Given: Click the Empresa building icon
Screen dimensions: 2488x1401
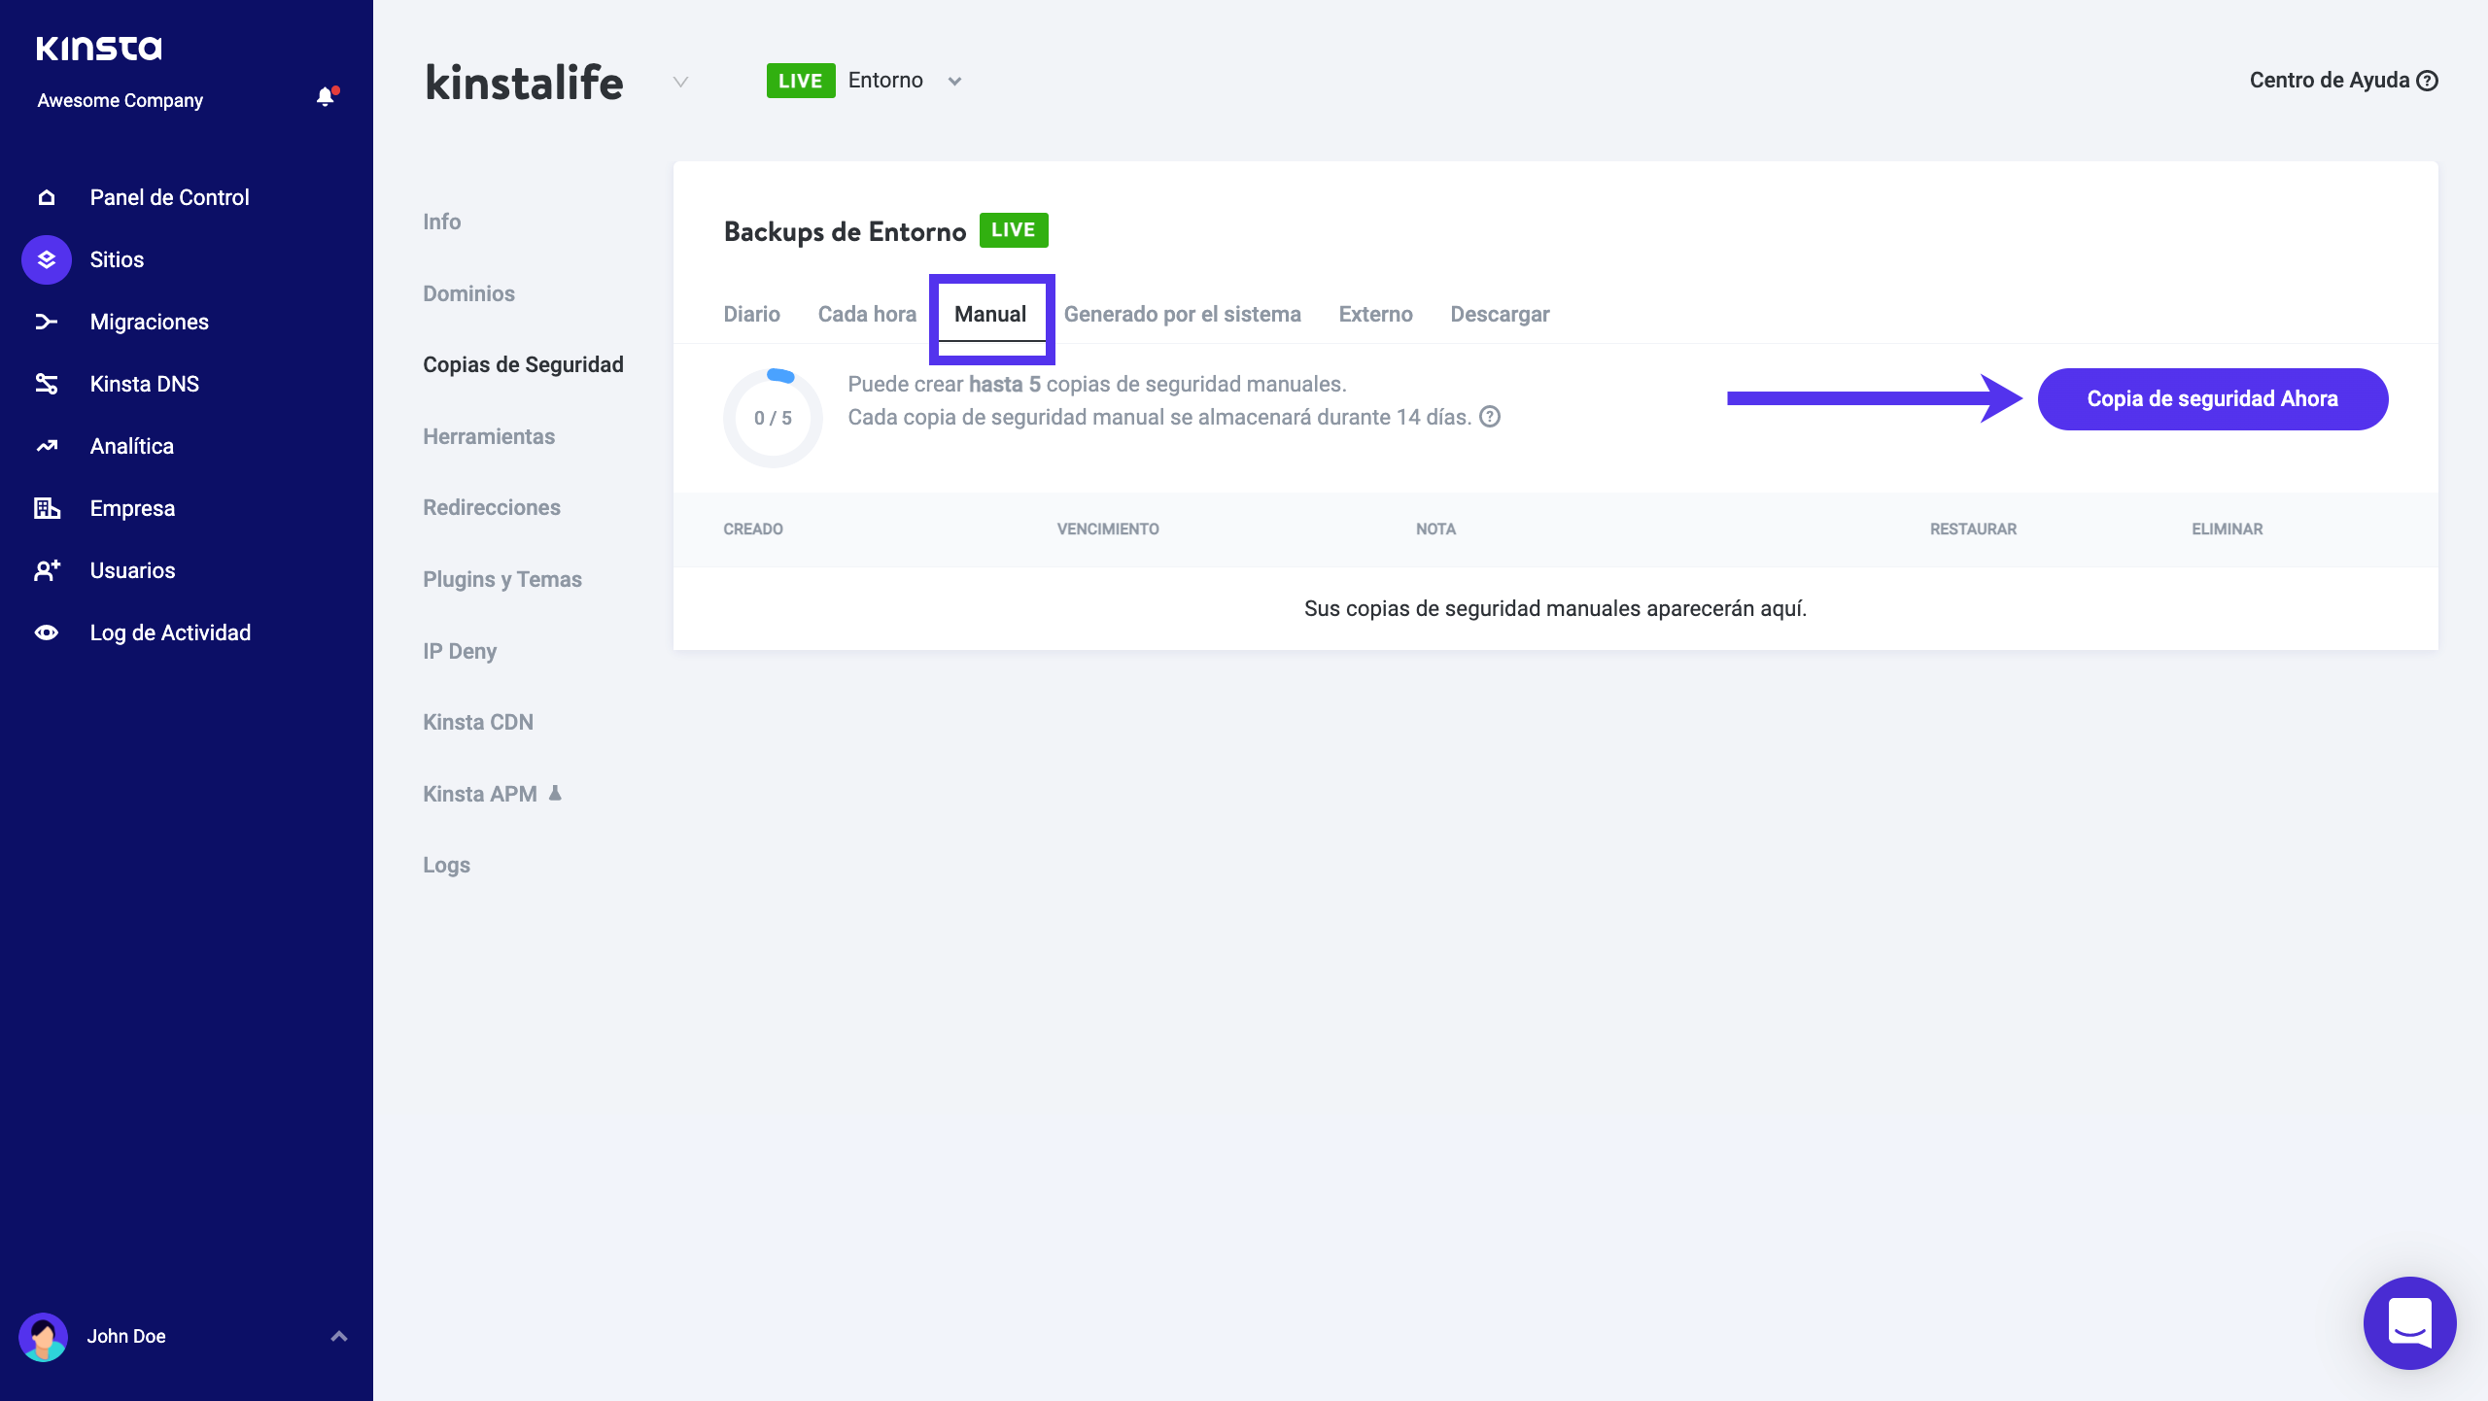Looking at the screenshot, I should [x=47, y=509].
